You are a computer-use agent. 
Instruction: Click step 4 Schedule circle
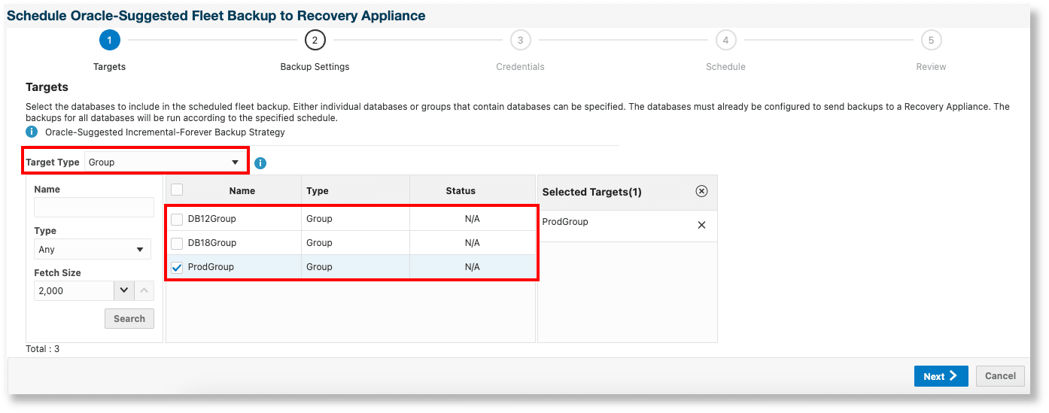point(725,40)
